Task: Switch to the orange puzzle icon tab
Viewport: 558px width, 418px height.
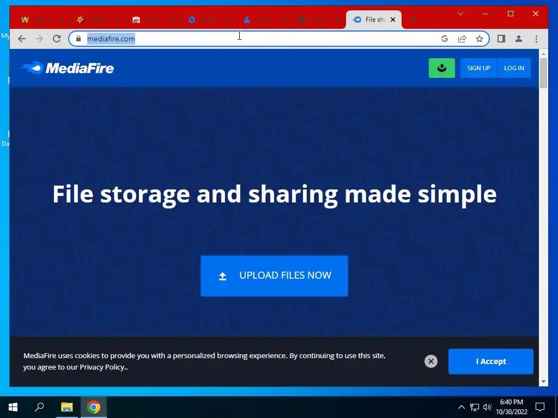Action: click(98, 20)
